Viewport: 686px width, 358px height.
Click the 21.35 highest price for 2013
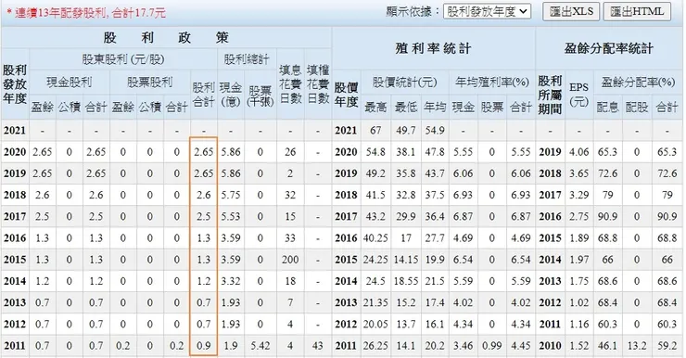pos(375,302)
